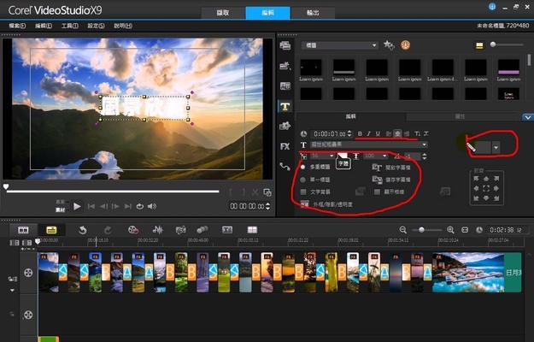The height and width of the screenshot is (342, 534).
Task: Toggle repeat playback button
Action: pyautogui.click(x=139, y=206)
